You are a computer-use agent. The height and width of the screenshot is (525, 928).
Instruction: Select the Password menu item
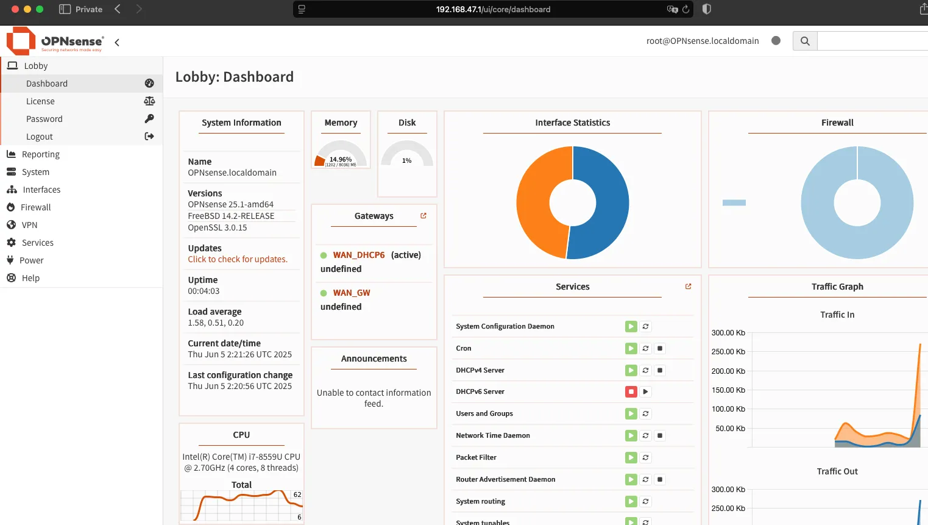tap(44, 118)
